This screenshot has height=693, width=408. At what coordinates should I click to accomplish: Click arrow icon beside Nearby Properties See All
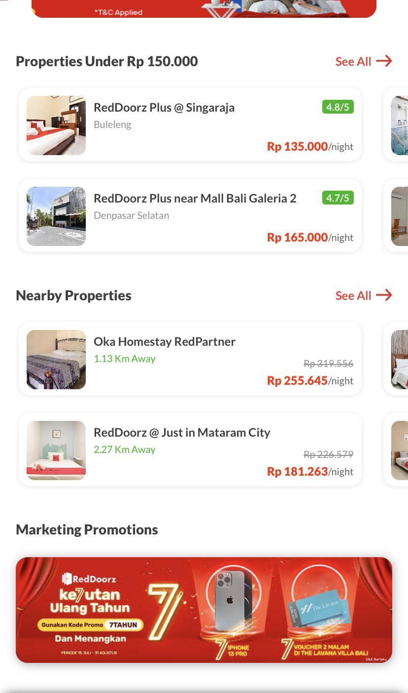pos(384,295)
